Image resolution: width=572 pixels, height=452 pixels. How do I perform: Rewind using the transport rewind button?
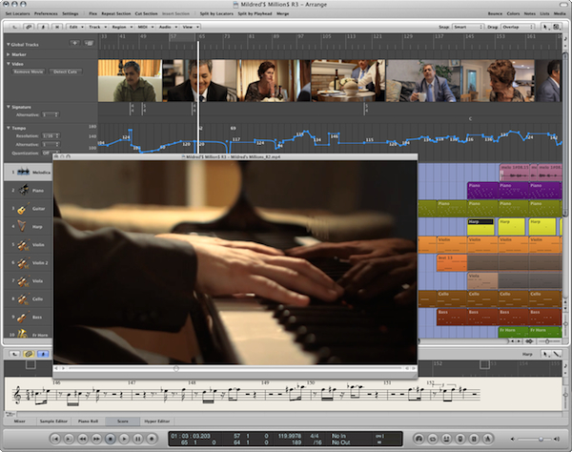83,439
